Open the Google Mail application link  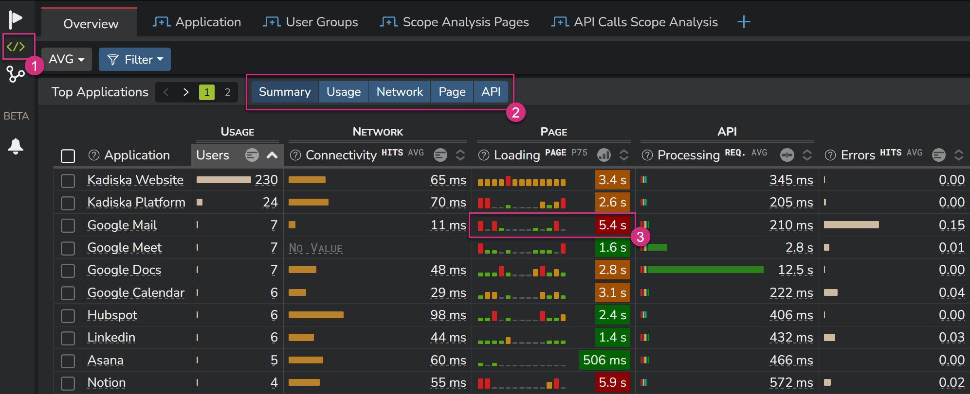pos(122,225)
